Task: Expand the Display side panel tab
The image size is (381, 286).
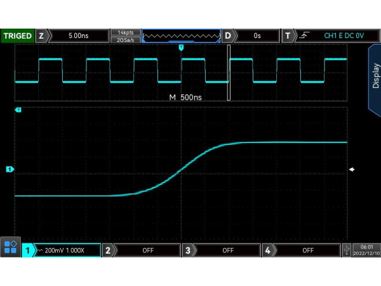Action: (x=375, y=75)
